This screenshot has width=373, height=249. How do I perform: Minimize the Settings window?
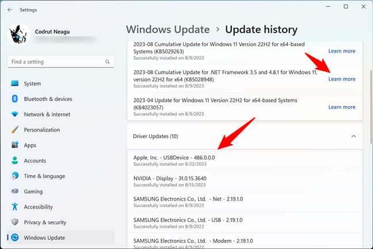pyautogui.click(x=328, y=7)
